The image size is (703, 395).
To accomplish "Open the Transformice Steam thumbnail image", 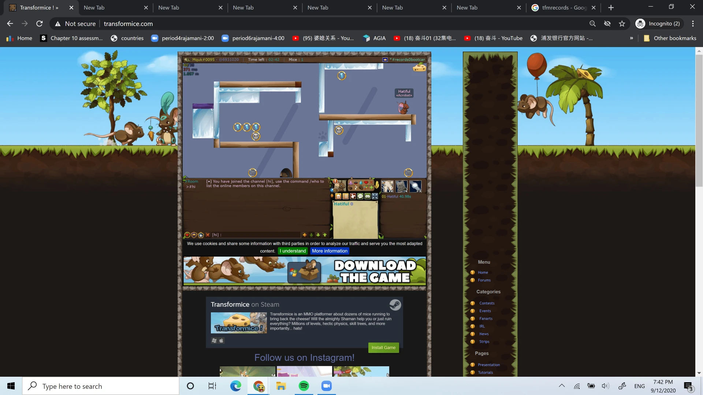I will click(x=239, y=323).
